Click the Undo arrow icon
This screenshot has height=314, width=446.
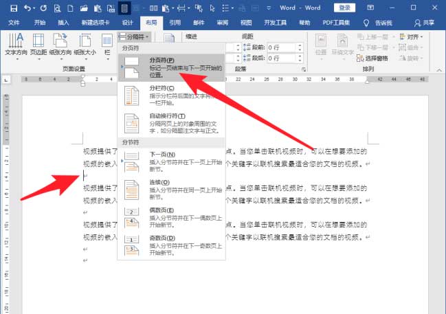tap(27, 8)
